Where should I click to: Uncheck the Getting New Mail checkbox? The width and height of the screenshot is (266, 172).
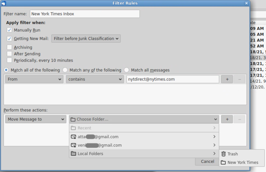coord(9,39)
